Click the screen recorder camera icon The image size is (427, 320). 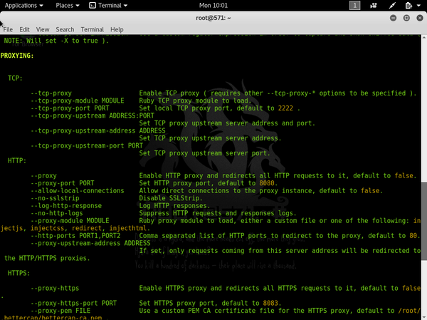click(x=374, y=5)
